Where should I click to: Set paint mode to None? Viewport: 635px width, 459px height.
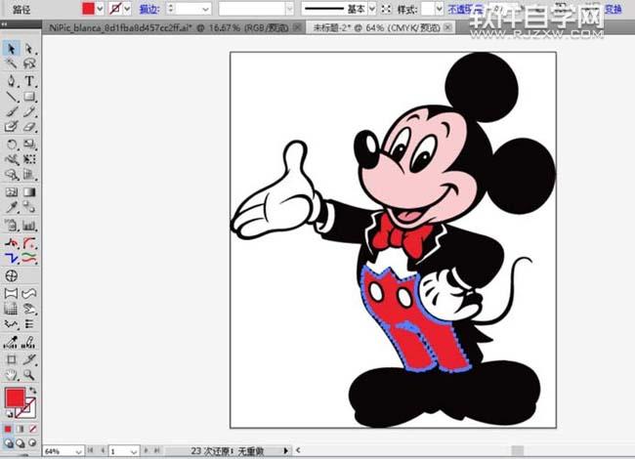coord(32,429)
